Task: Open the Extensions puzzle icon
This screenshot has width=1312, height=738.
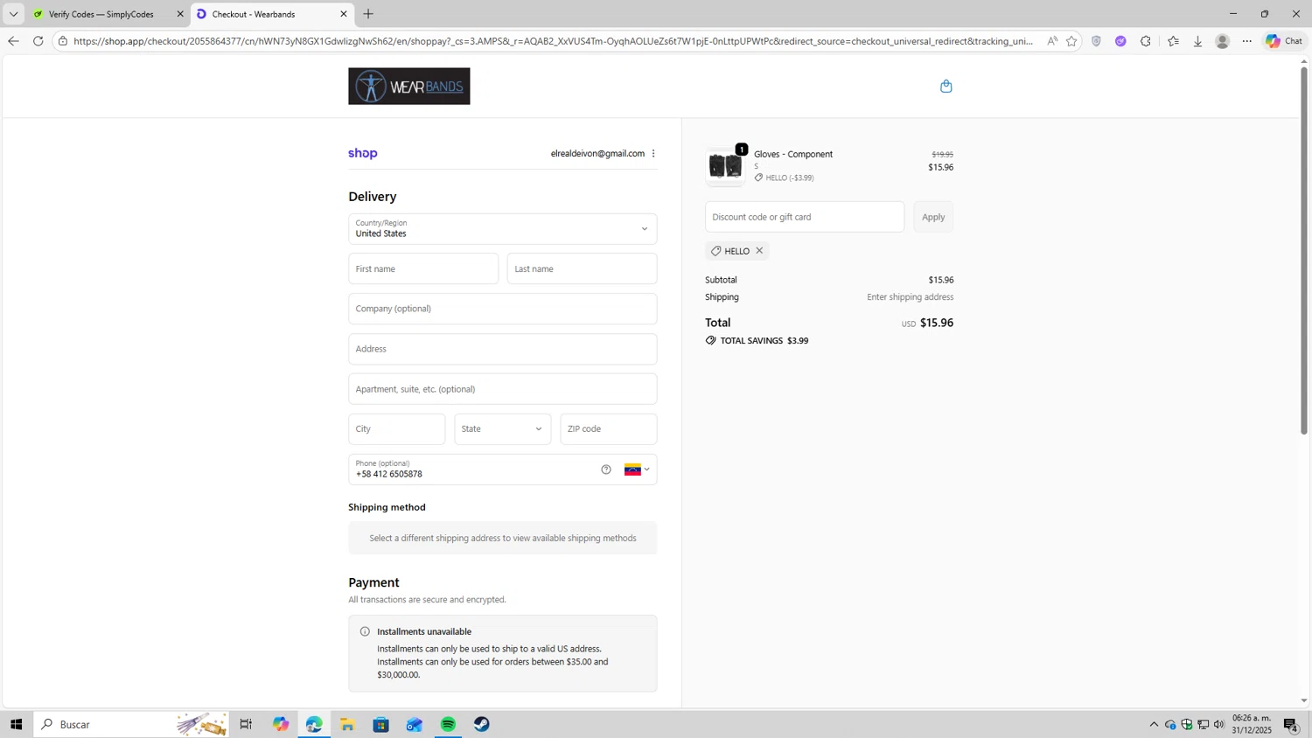Action: pos(1146,41)
